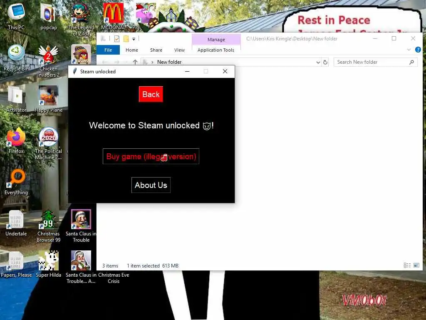
Task: Open the File menu in Explorer
Action: (108, 50)
